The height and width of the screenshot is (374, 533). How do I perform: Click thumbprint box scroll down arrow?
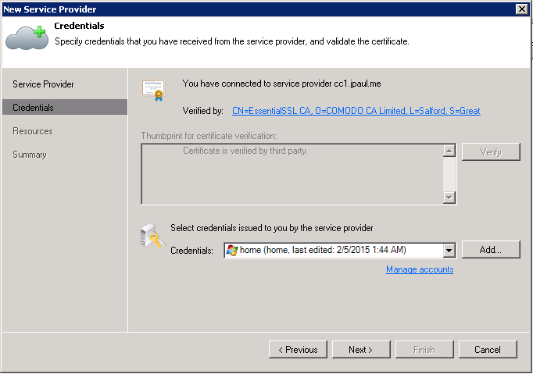[x=449, y=198]
